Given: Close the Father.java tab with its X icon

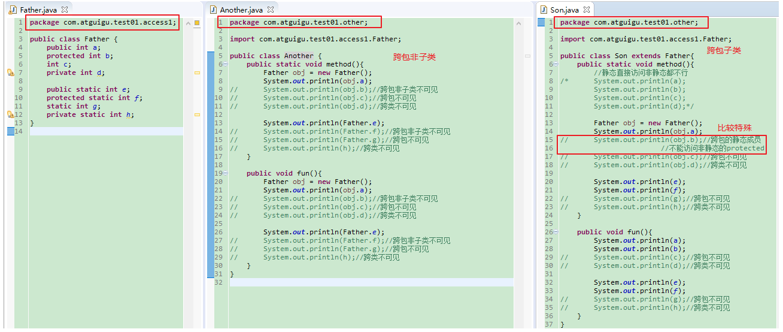Looking at the screenshot, I should click(x=65, y=10).
